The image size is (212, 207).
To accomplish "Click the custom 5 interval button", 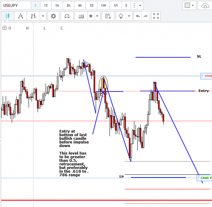I will click(x=126, y=5).
